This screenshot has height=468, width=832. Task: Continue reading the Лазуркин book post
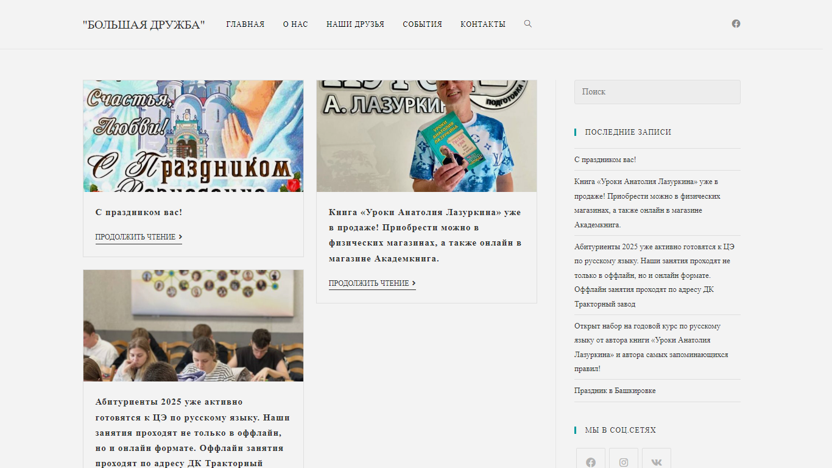click(x=372, y=283)
